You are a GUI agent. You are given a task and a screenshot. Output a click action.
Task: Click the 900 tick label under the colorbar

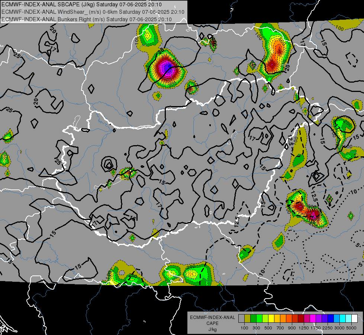pos(292,328)
